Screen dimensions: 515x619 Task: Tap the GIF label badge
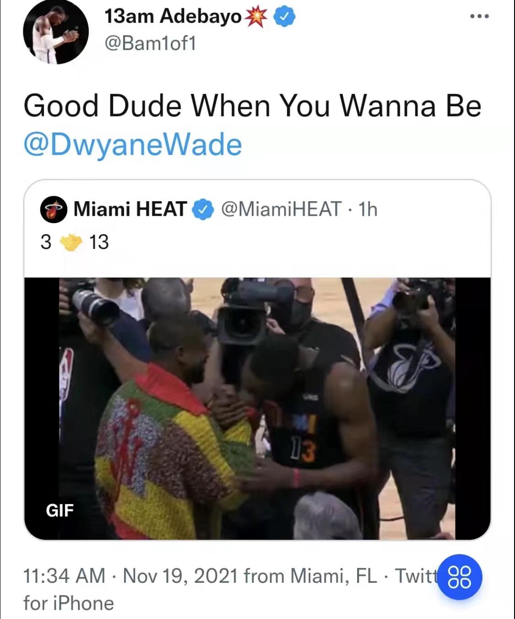[60, 510]
